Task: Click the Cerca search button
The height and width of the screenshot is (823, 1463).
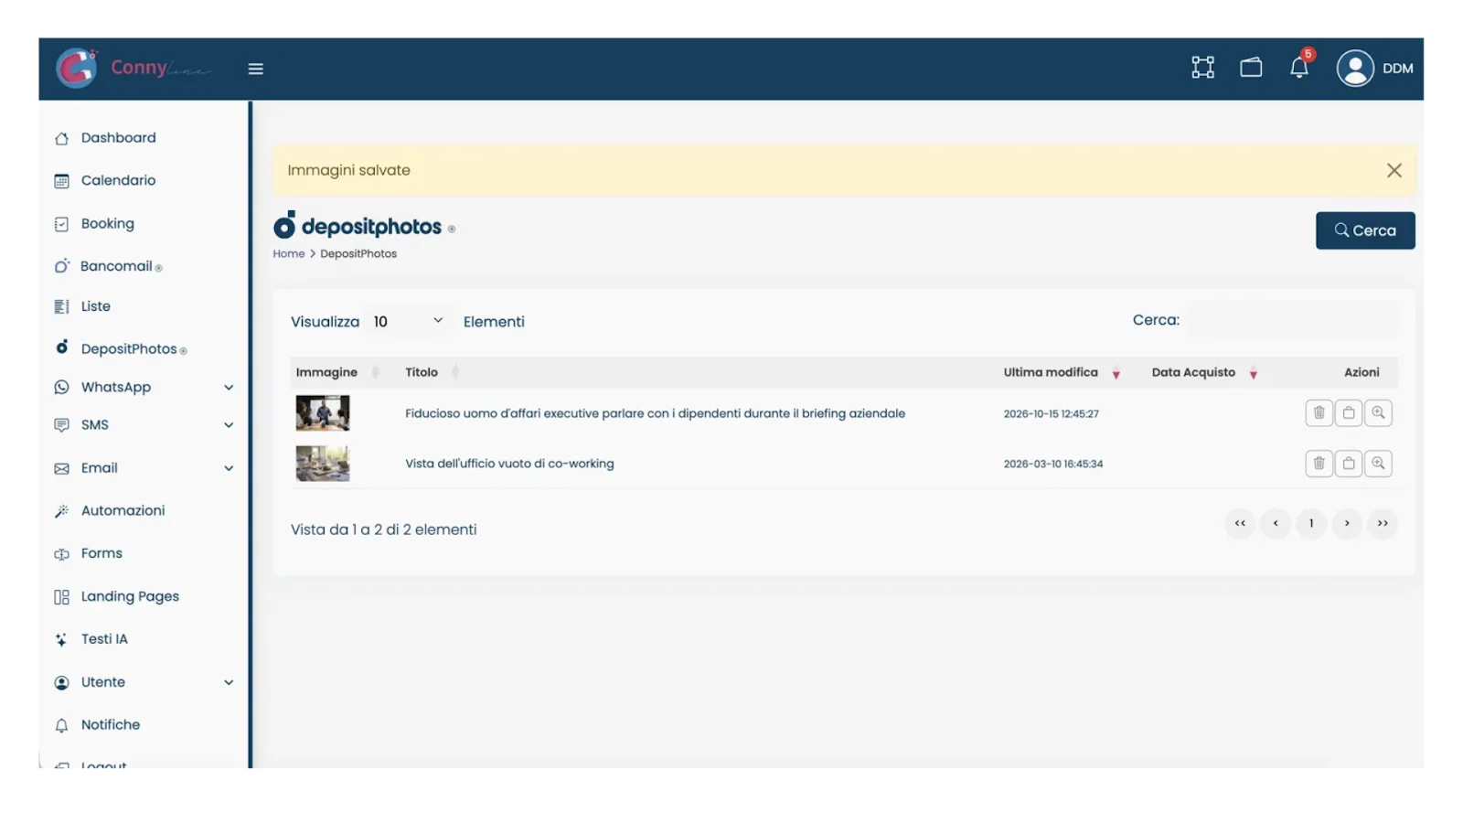Action: click(1365, 230)
